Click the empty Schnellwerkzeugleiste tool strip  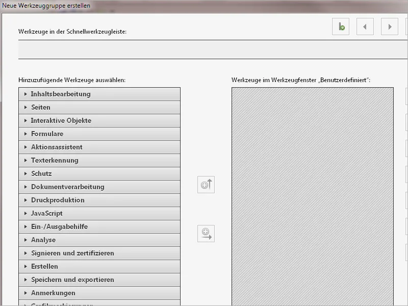213,49
